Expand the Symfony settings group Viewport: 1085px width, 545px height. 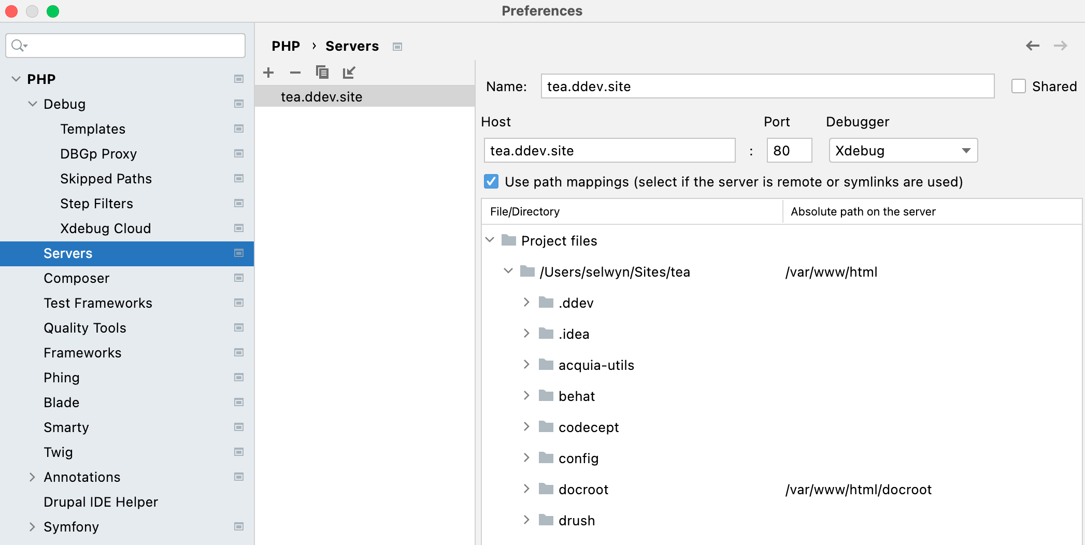[x=33, y=526]
